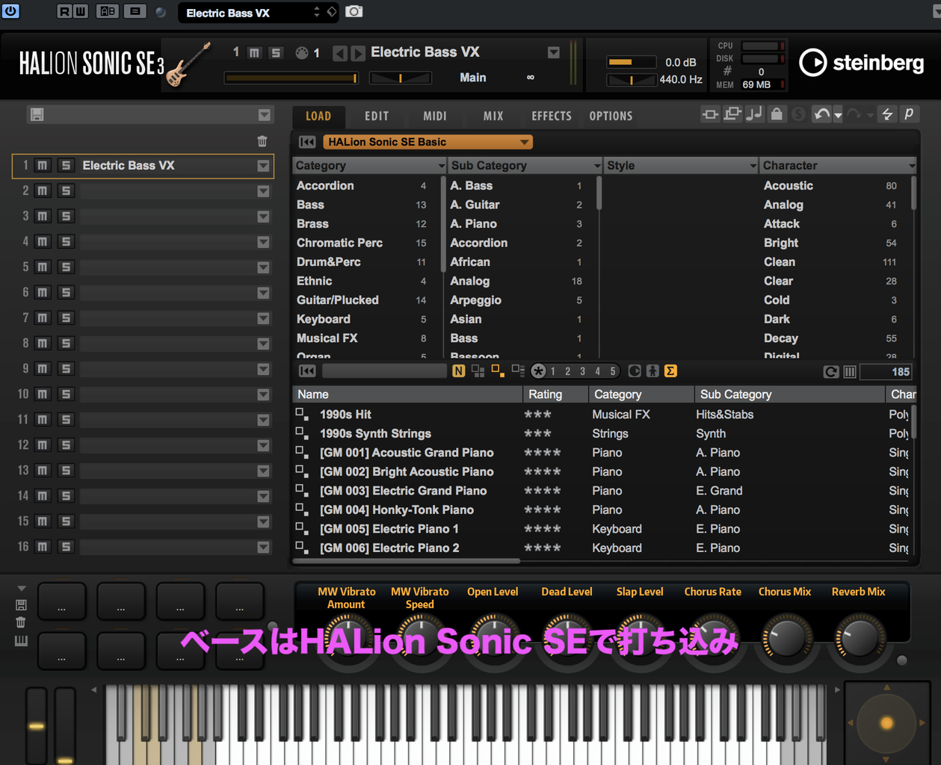Switch to the OPTIONS tab
The height and width of the screenshot is (765, 941).
click(611, 116)
